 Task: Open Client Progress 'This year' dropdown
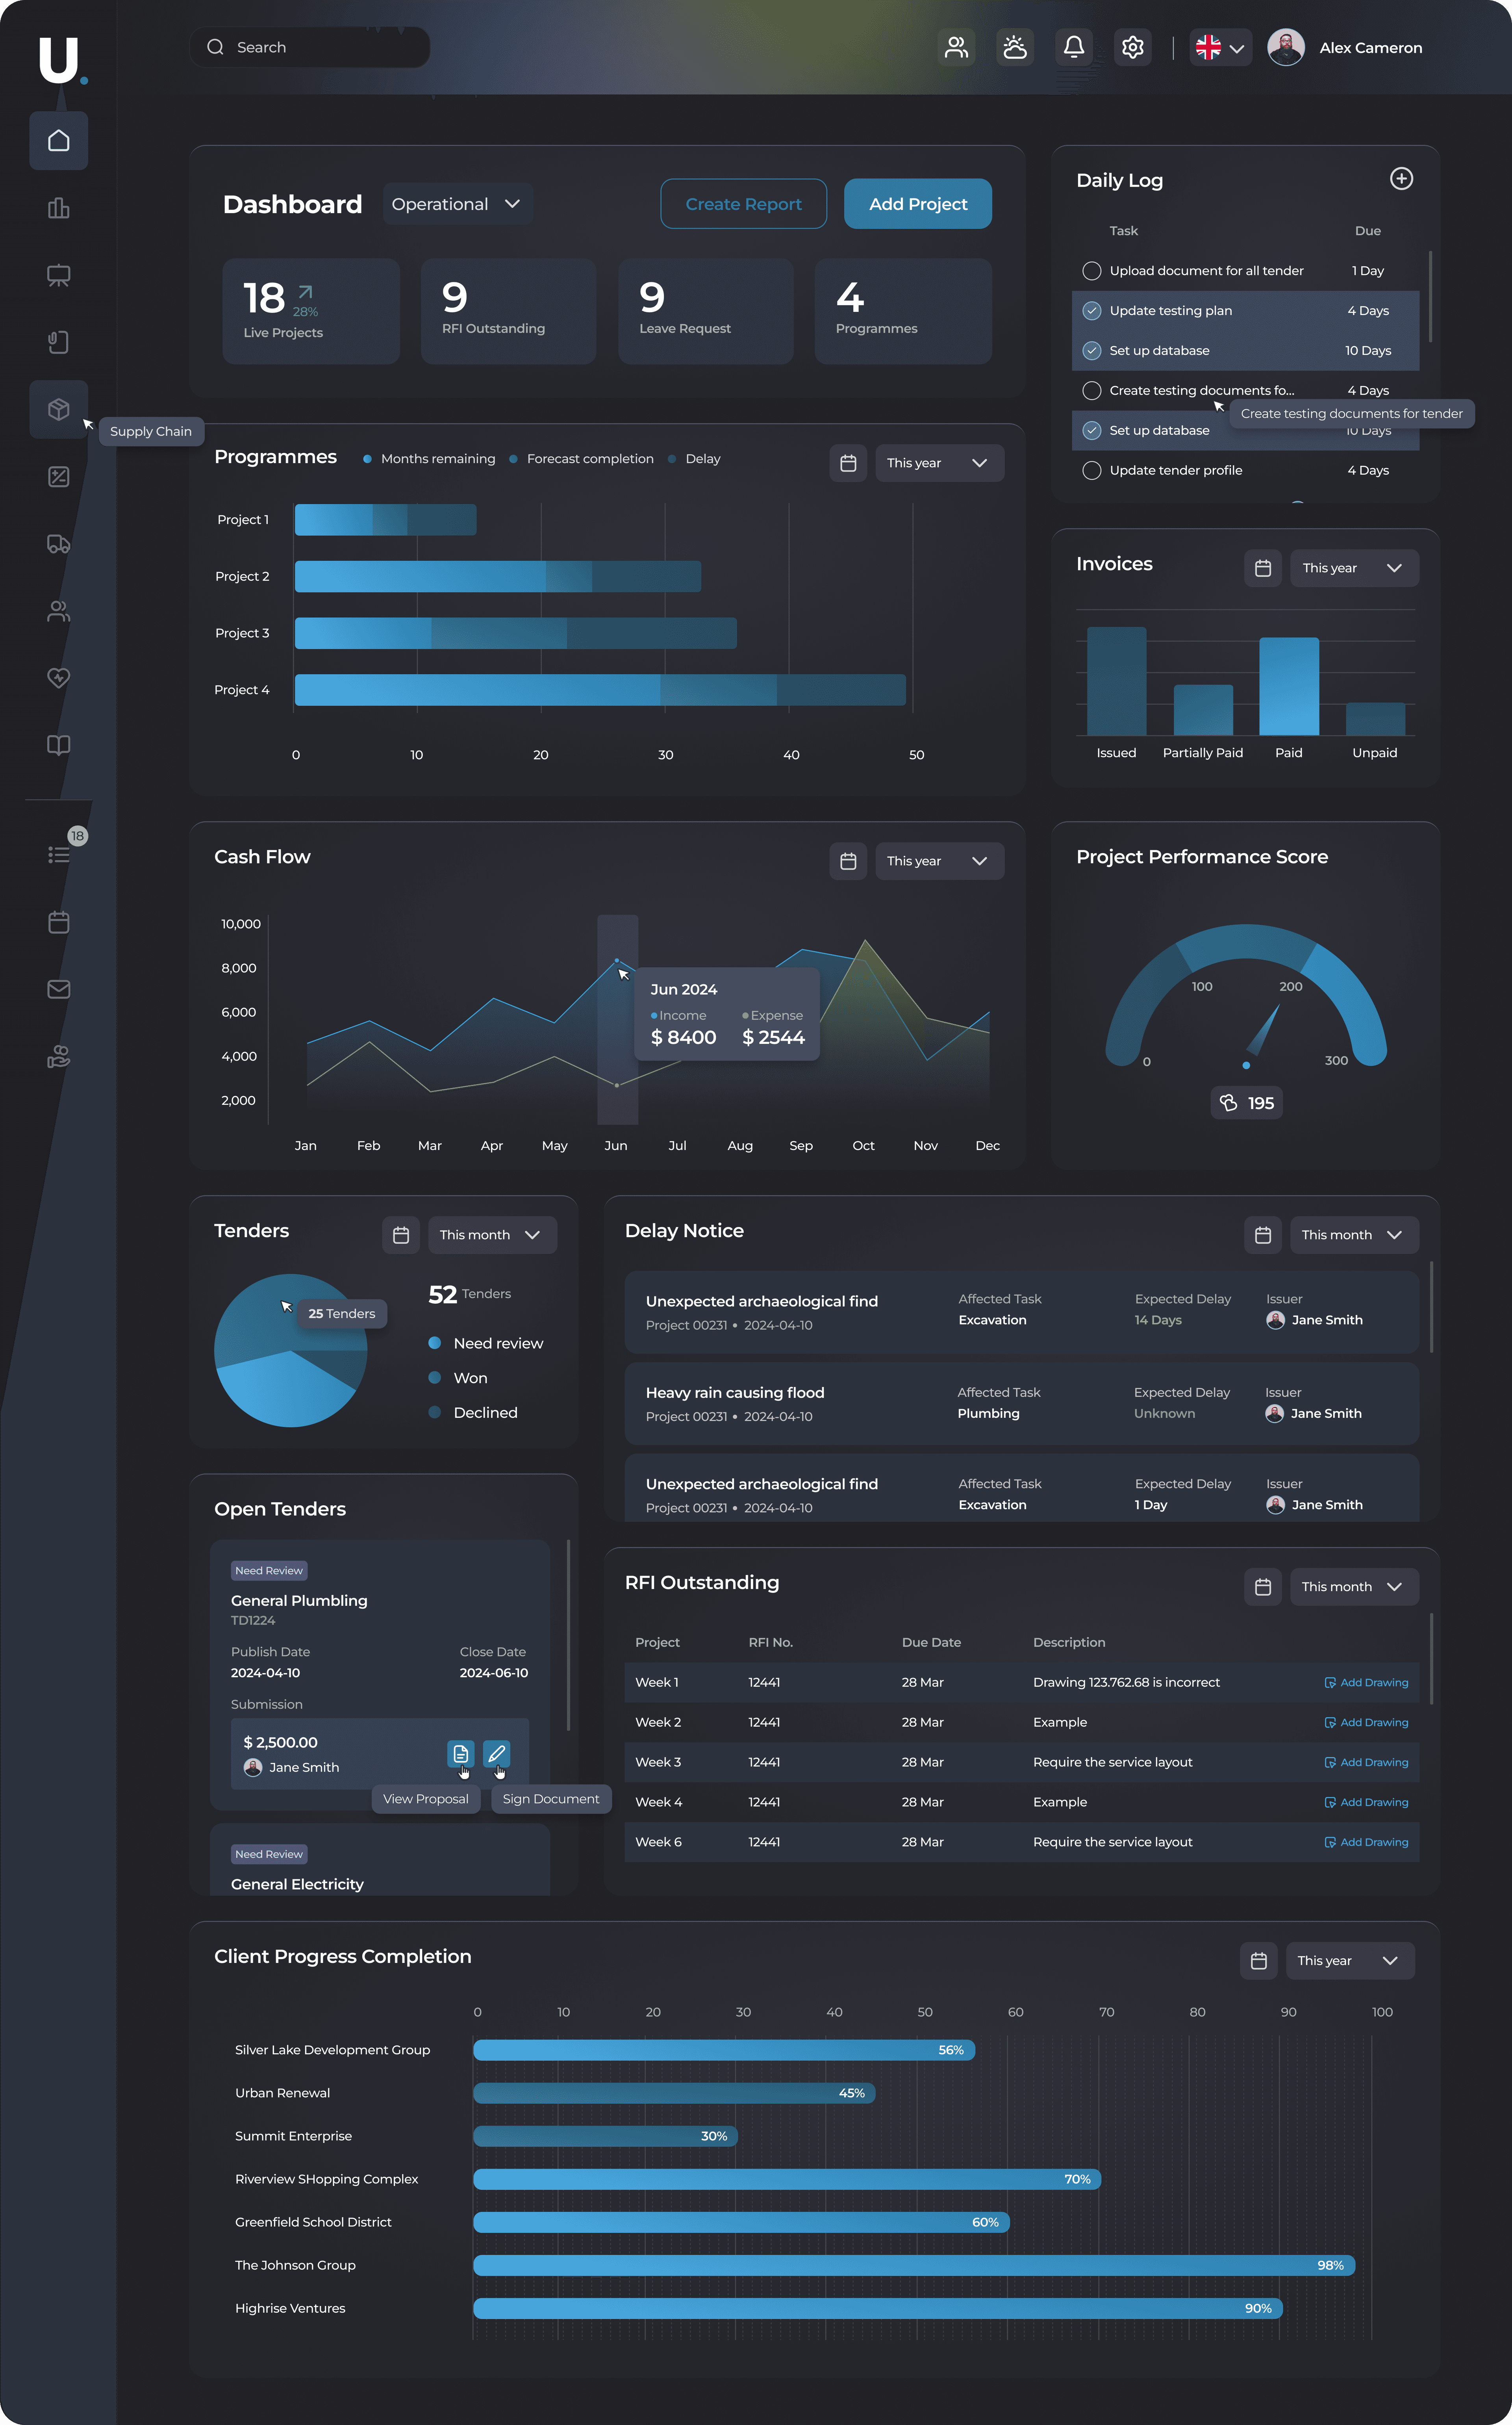tap(1350, 1961)
